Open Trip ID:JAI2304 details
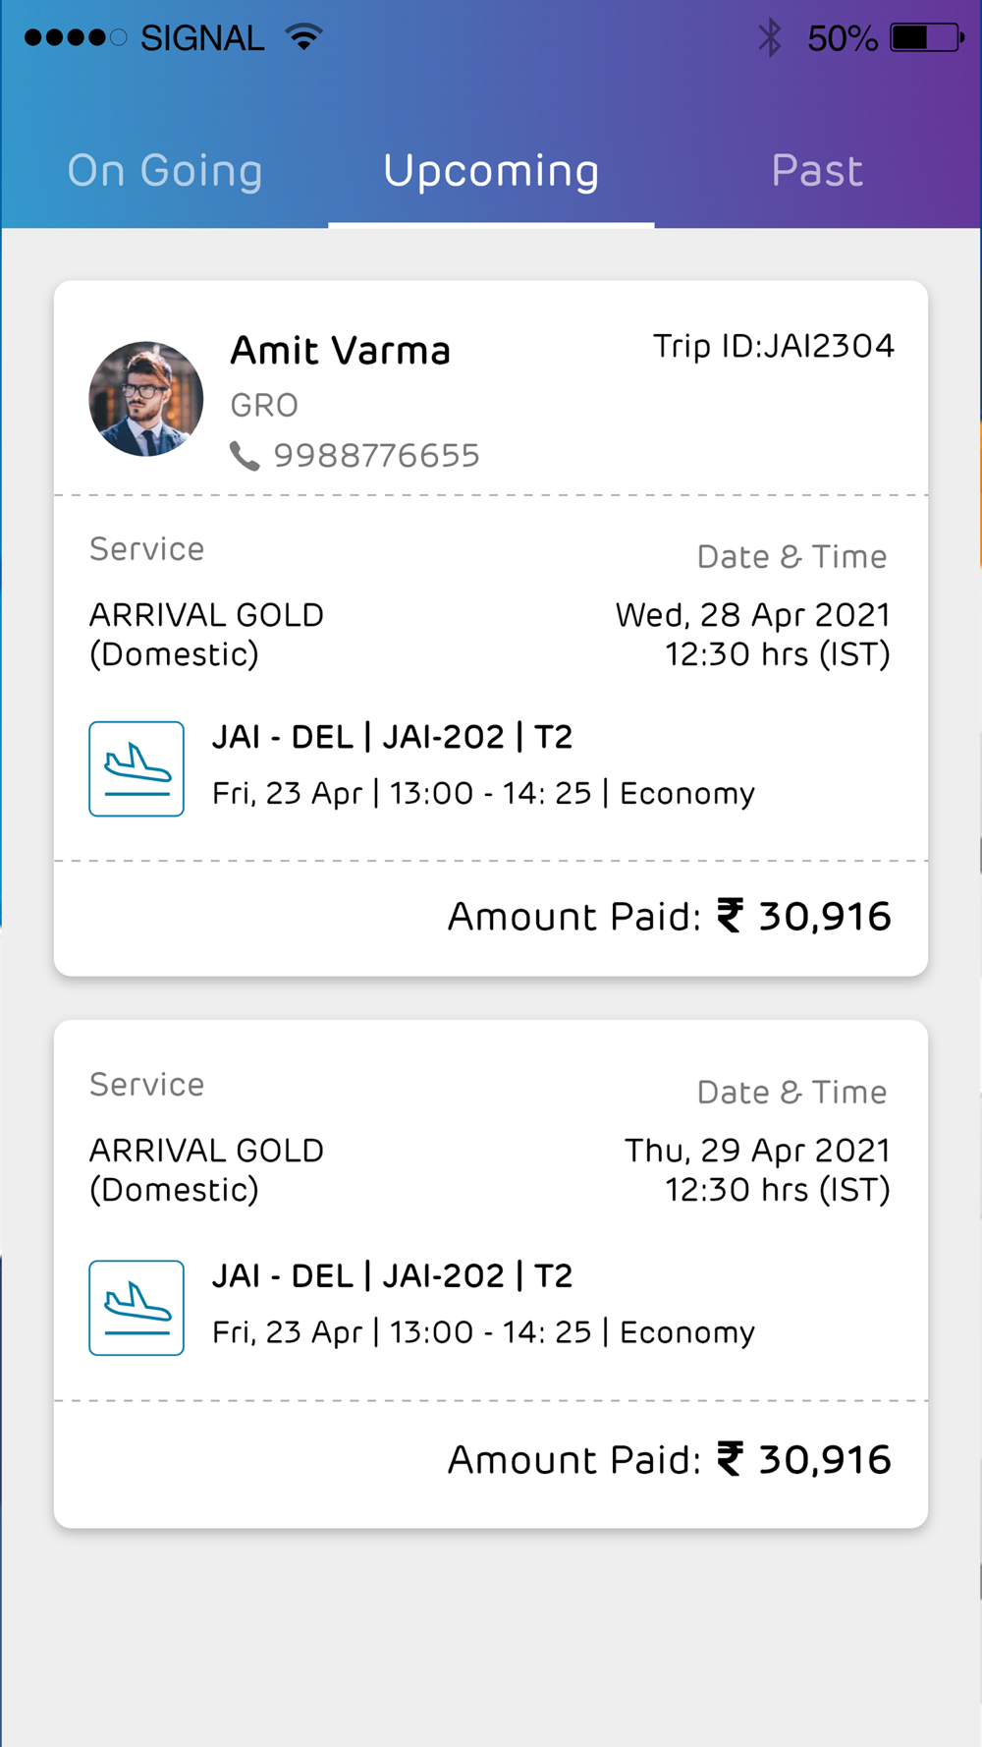Image resolution: width=982 pixels, height=1747 pixels. tap(774, 346)
